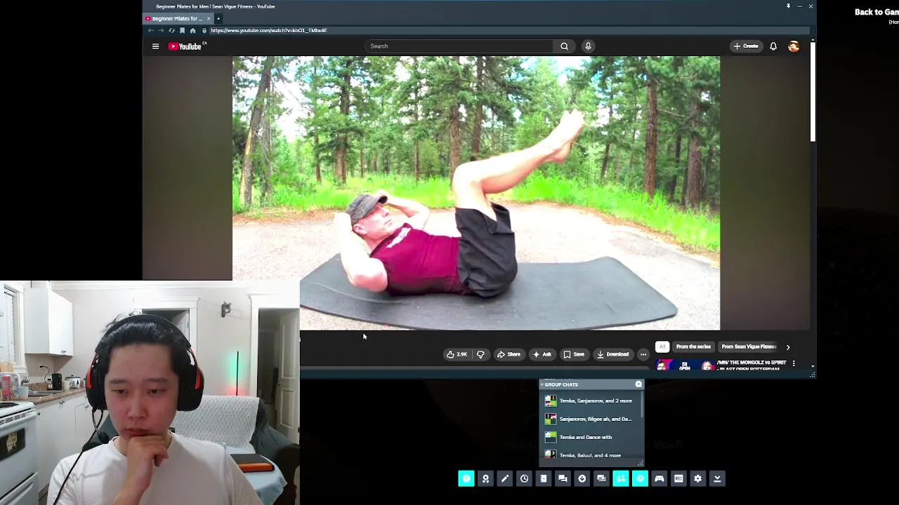
Task: Open a new browser tab with plus
Action: [218, 18]
